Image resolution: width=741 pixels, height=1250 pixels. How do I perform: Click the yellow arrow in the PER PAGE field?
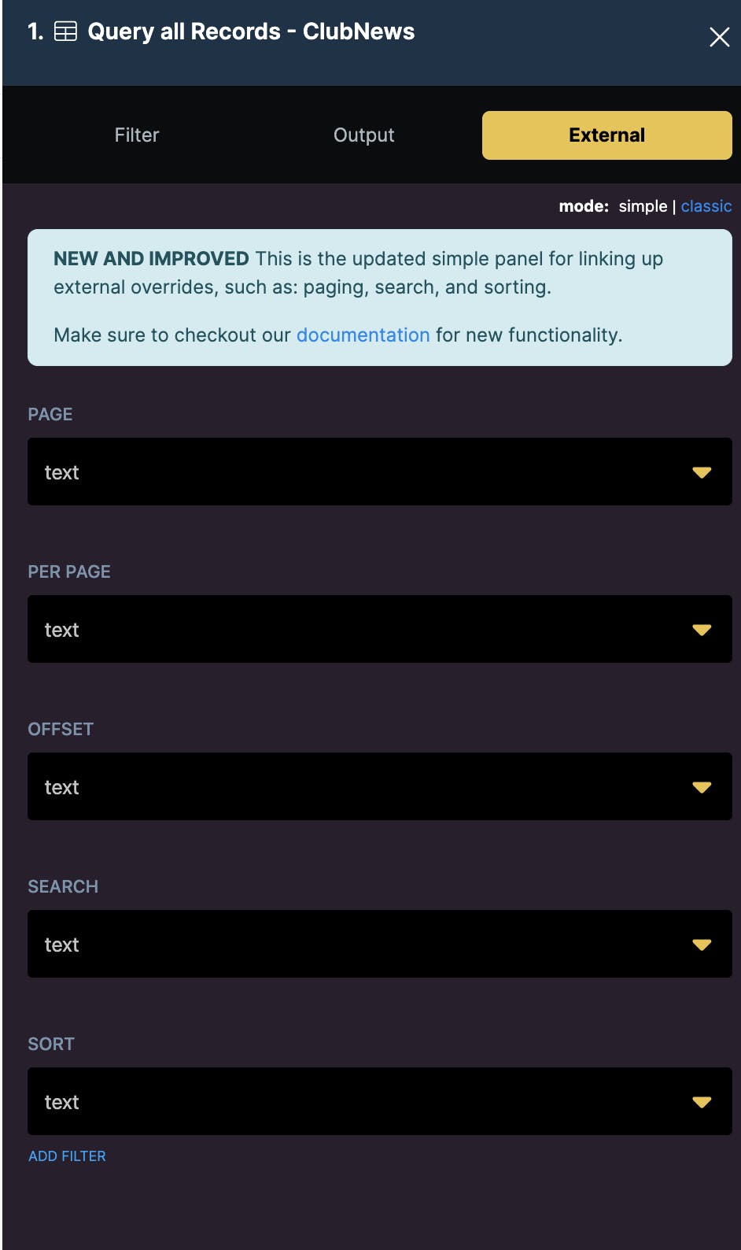[702, 630]
